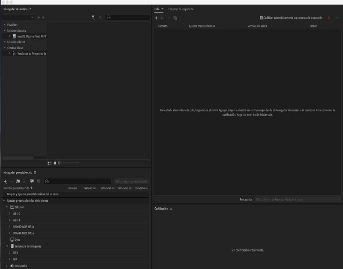Image resolution: width=343 pixels, height=269 pixels.
Task: Collapse the Creative Cloud section
Action: [5, 48]
